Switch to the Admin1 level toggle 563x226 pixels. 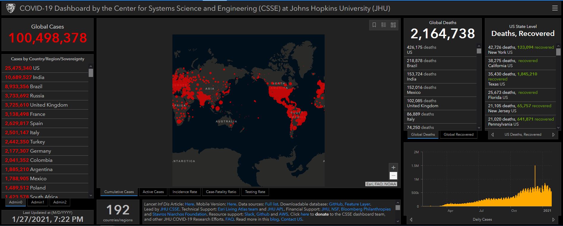(38, 202)
